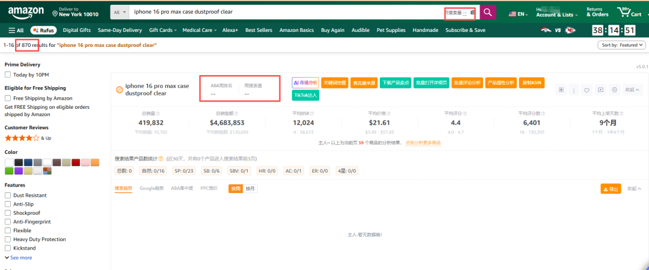Select the red color swatch
This screenshot has width=649, height=270.
pyautogui.click(x=76, y=162)
